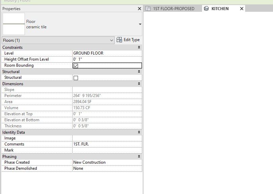The width and height of the screenshot is (273, 194).
Task: Open the Floor ceramic tile type selector dropdown
Action: click(x=140, y=24)
